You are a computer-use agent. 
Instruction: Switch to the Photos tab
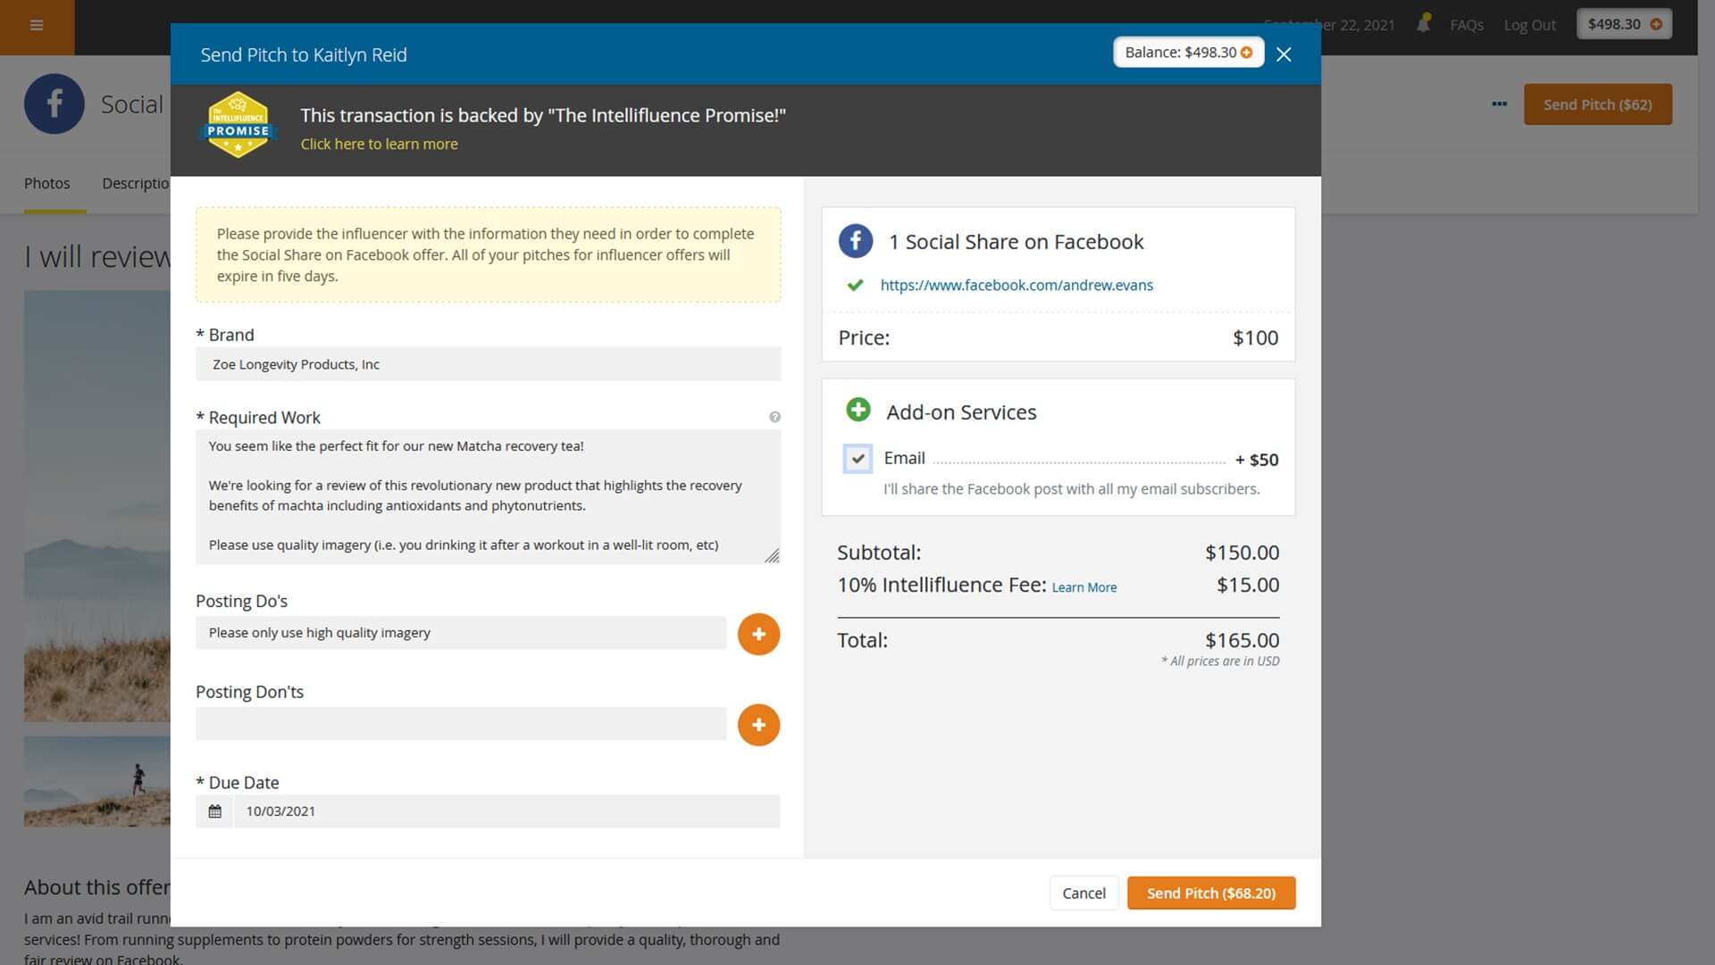[x=47, y=183]
